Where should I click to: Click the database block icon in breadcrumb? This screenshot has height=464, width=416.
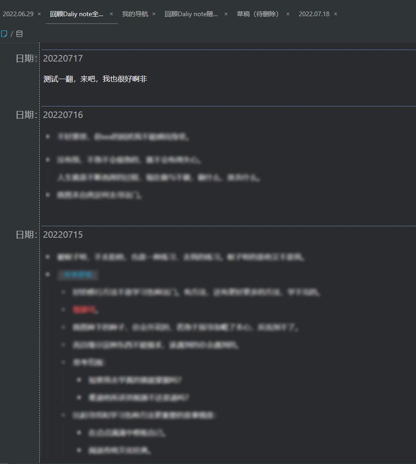[19, 34]
